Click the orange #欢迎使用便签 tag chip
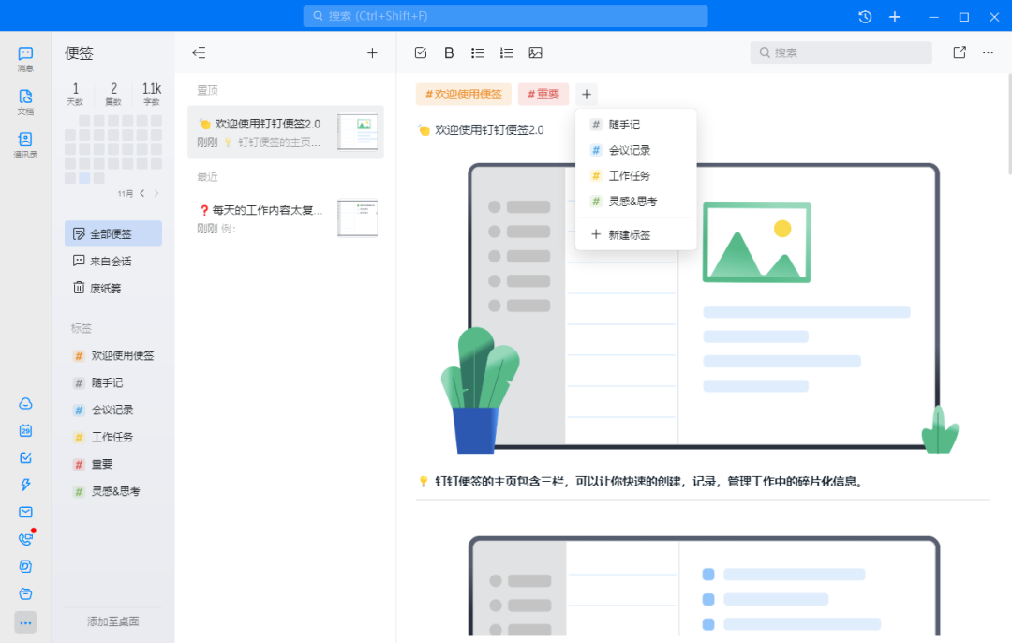1012x643 pixels. [464, 95]
